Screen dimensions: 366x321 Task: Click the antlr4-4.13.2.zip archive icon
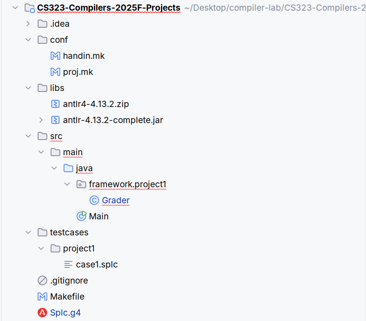pos(55,104)
